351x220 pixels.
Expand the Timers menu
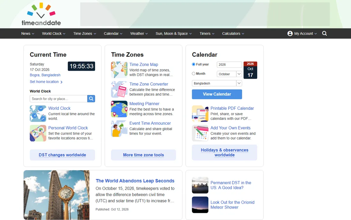point(207,33)
